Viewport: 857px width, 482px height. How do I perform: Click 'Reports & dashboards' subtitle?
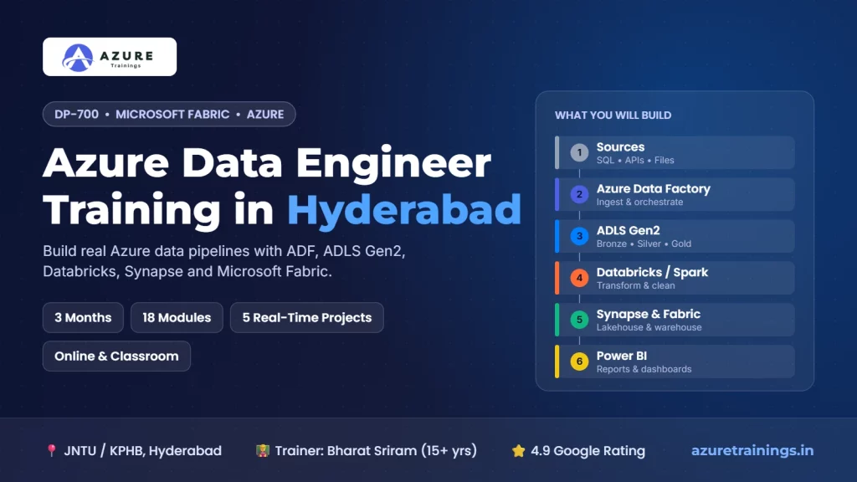pyautogui.click(x=644, y=369)
